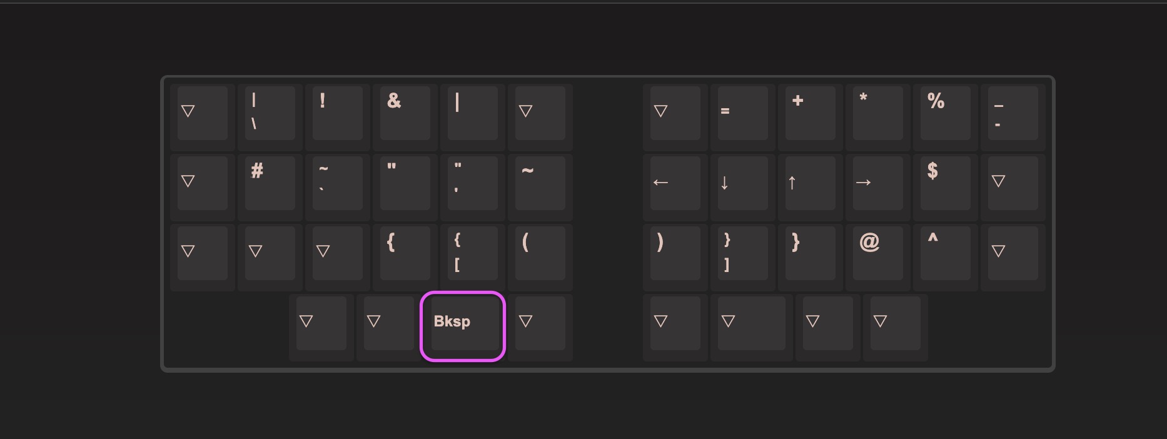Select the exclamation mark (!) key
The image size is (1167, 439).
click(x=337, y=113)
